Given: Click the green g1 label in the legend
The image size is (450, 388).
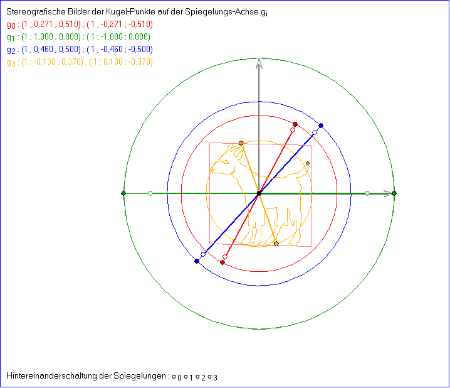Looking at the screenshot, I should (x=11, y=38).
